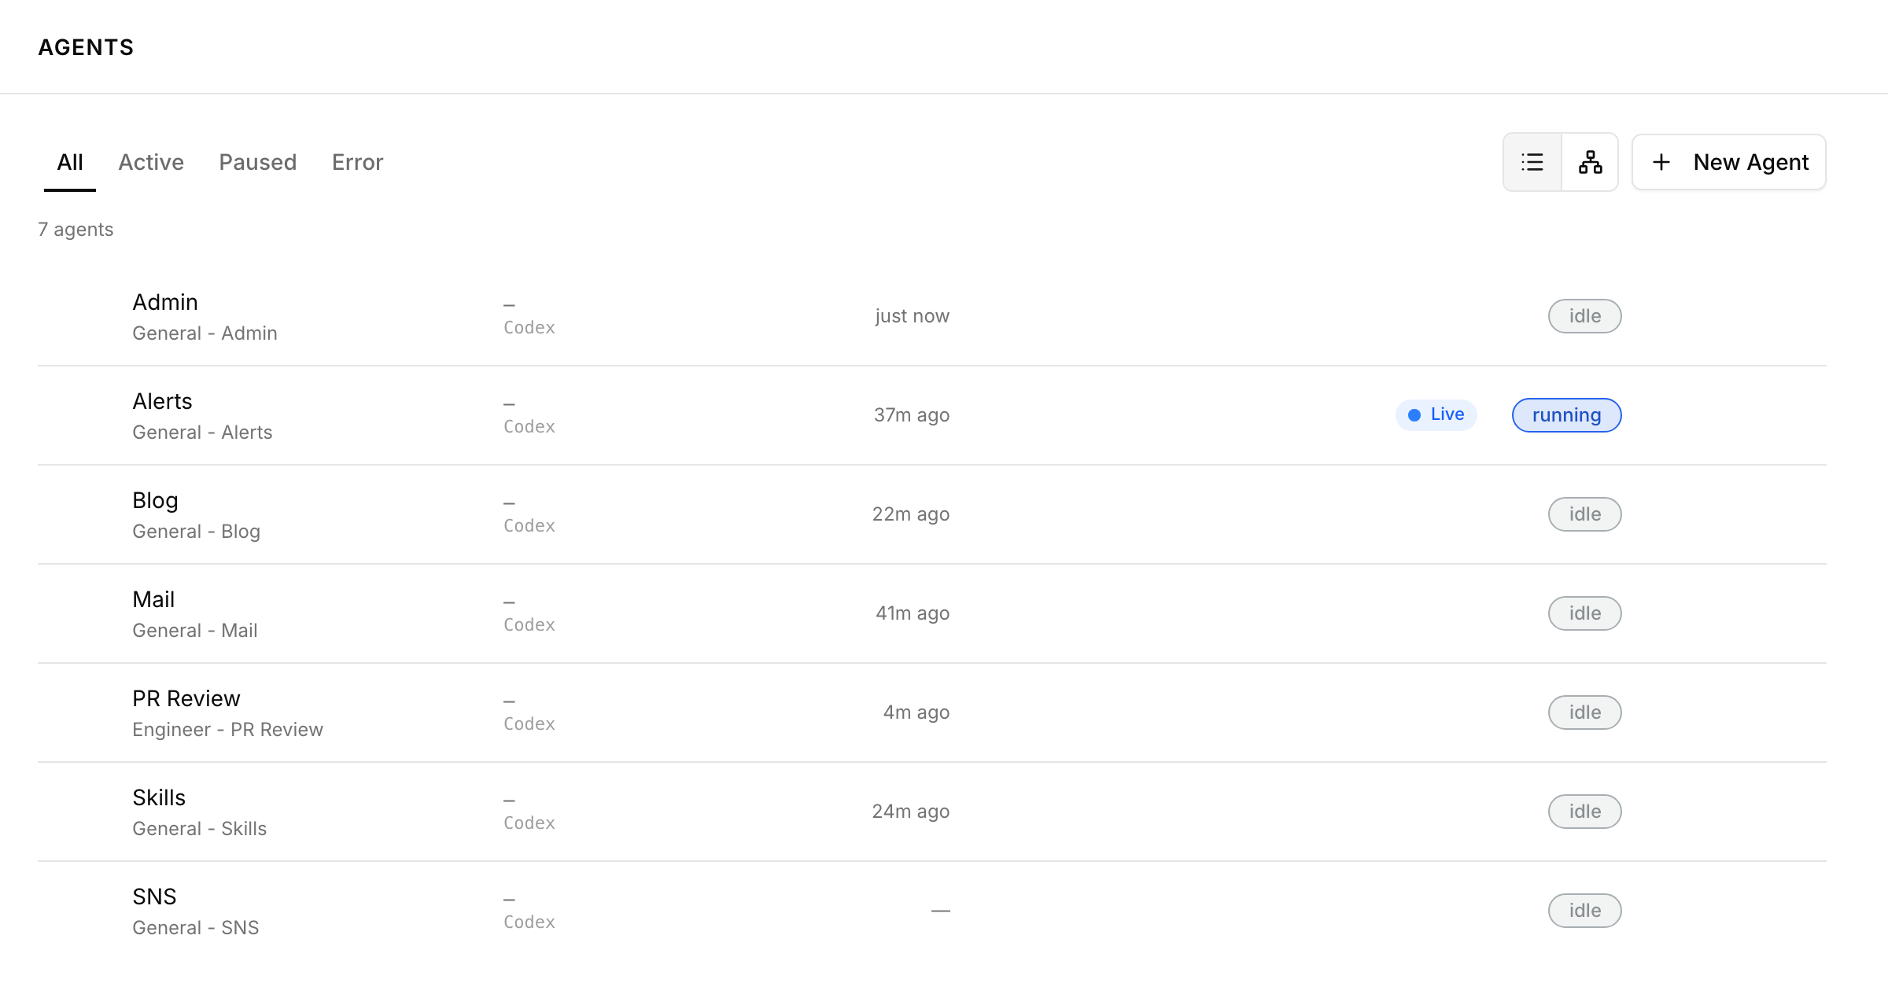
Task: Click the New Agent button
Action: [x=1729, y=162]
